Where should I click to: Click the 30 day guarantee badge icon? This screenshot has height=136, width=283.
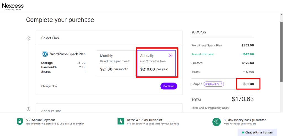[216, 122]
